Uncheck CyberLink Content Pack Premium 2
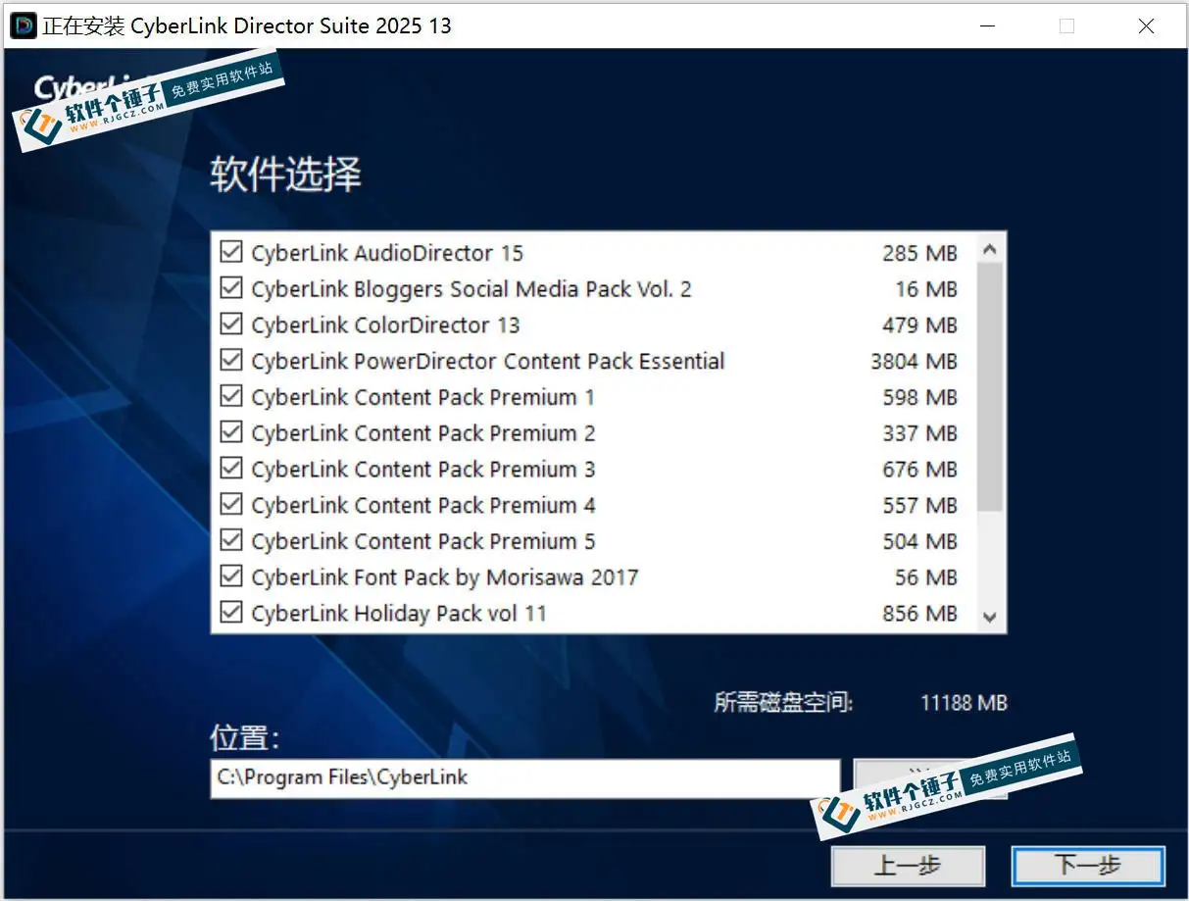 pos(231,432)
